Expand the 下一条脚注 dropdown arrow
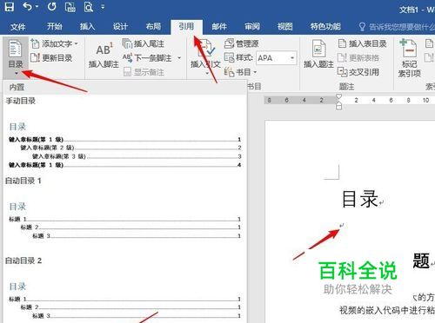 click(179, 58)
